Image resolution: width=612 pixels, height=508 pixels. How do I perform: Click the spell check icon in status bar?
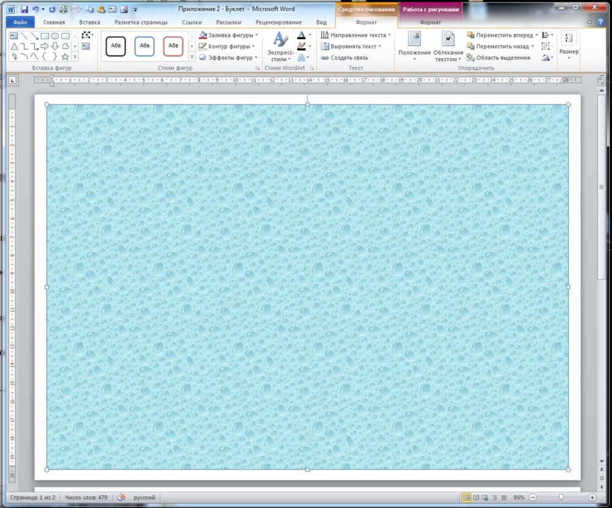click(121, 498)
